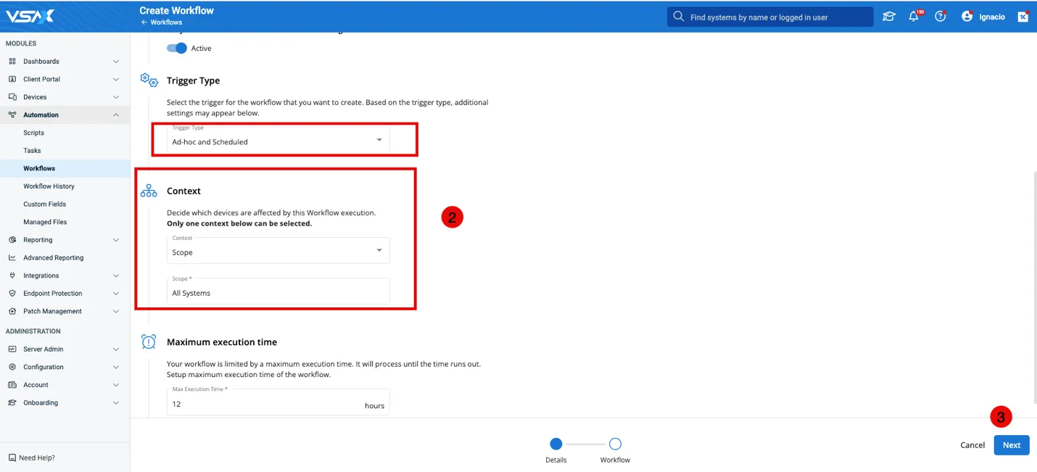Click the Need Help chat icon
The image size is (1037, 472).
[12, 457]
